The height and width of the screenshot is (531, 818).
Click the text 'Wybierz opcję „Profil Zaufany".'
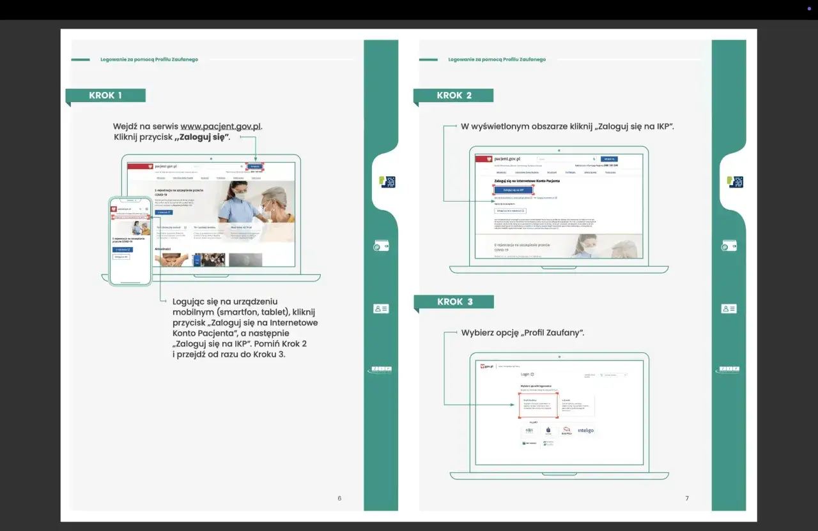[x=523, y=333]
